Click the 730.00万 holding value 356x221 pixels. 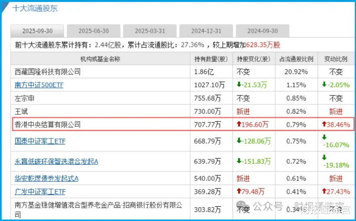point(207,112)
